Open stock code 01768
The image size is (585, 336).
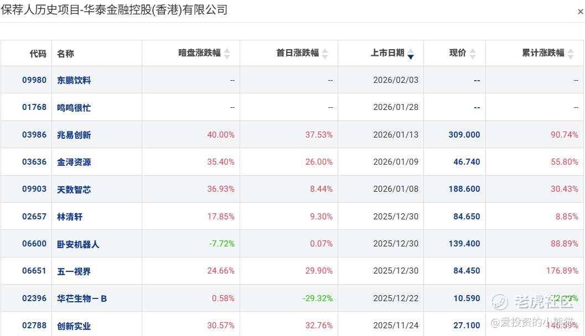pos(34,107)
